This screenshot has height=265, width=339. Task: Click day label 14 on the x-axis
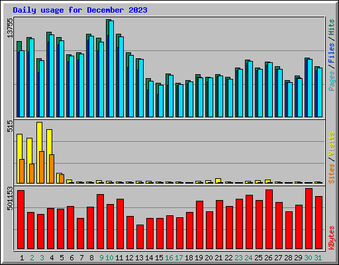click(x=149, y=258)
